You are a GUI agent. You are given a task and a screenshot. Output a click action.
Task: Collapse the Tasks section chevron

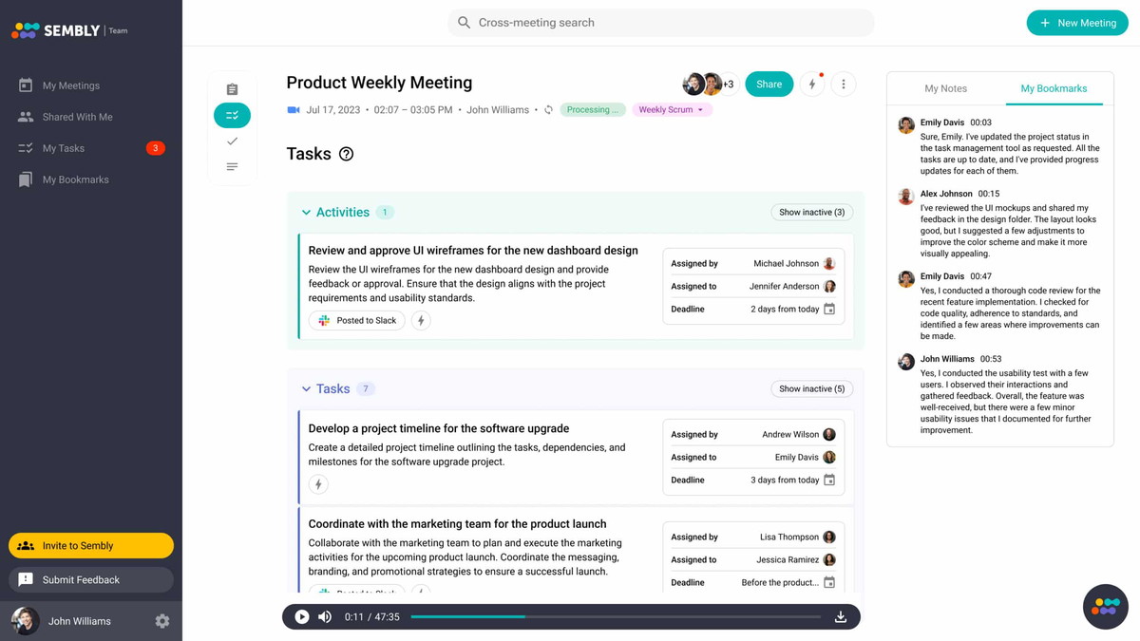306,388
